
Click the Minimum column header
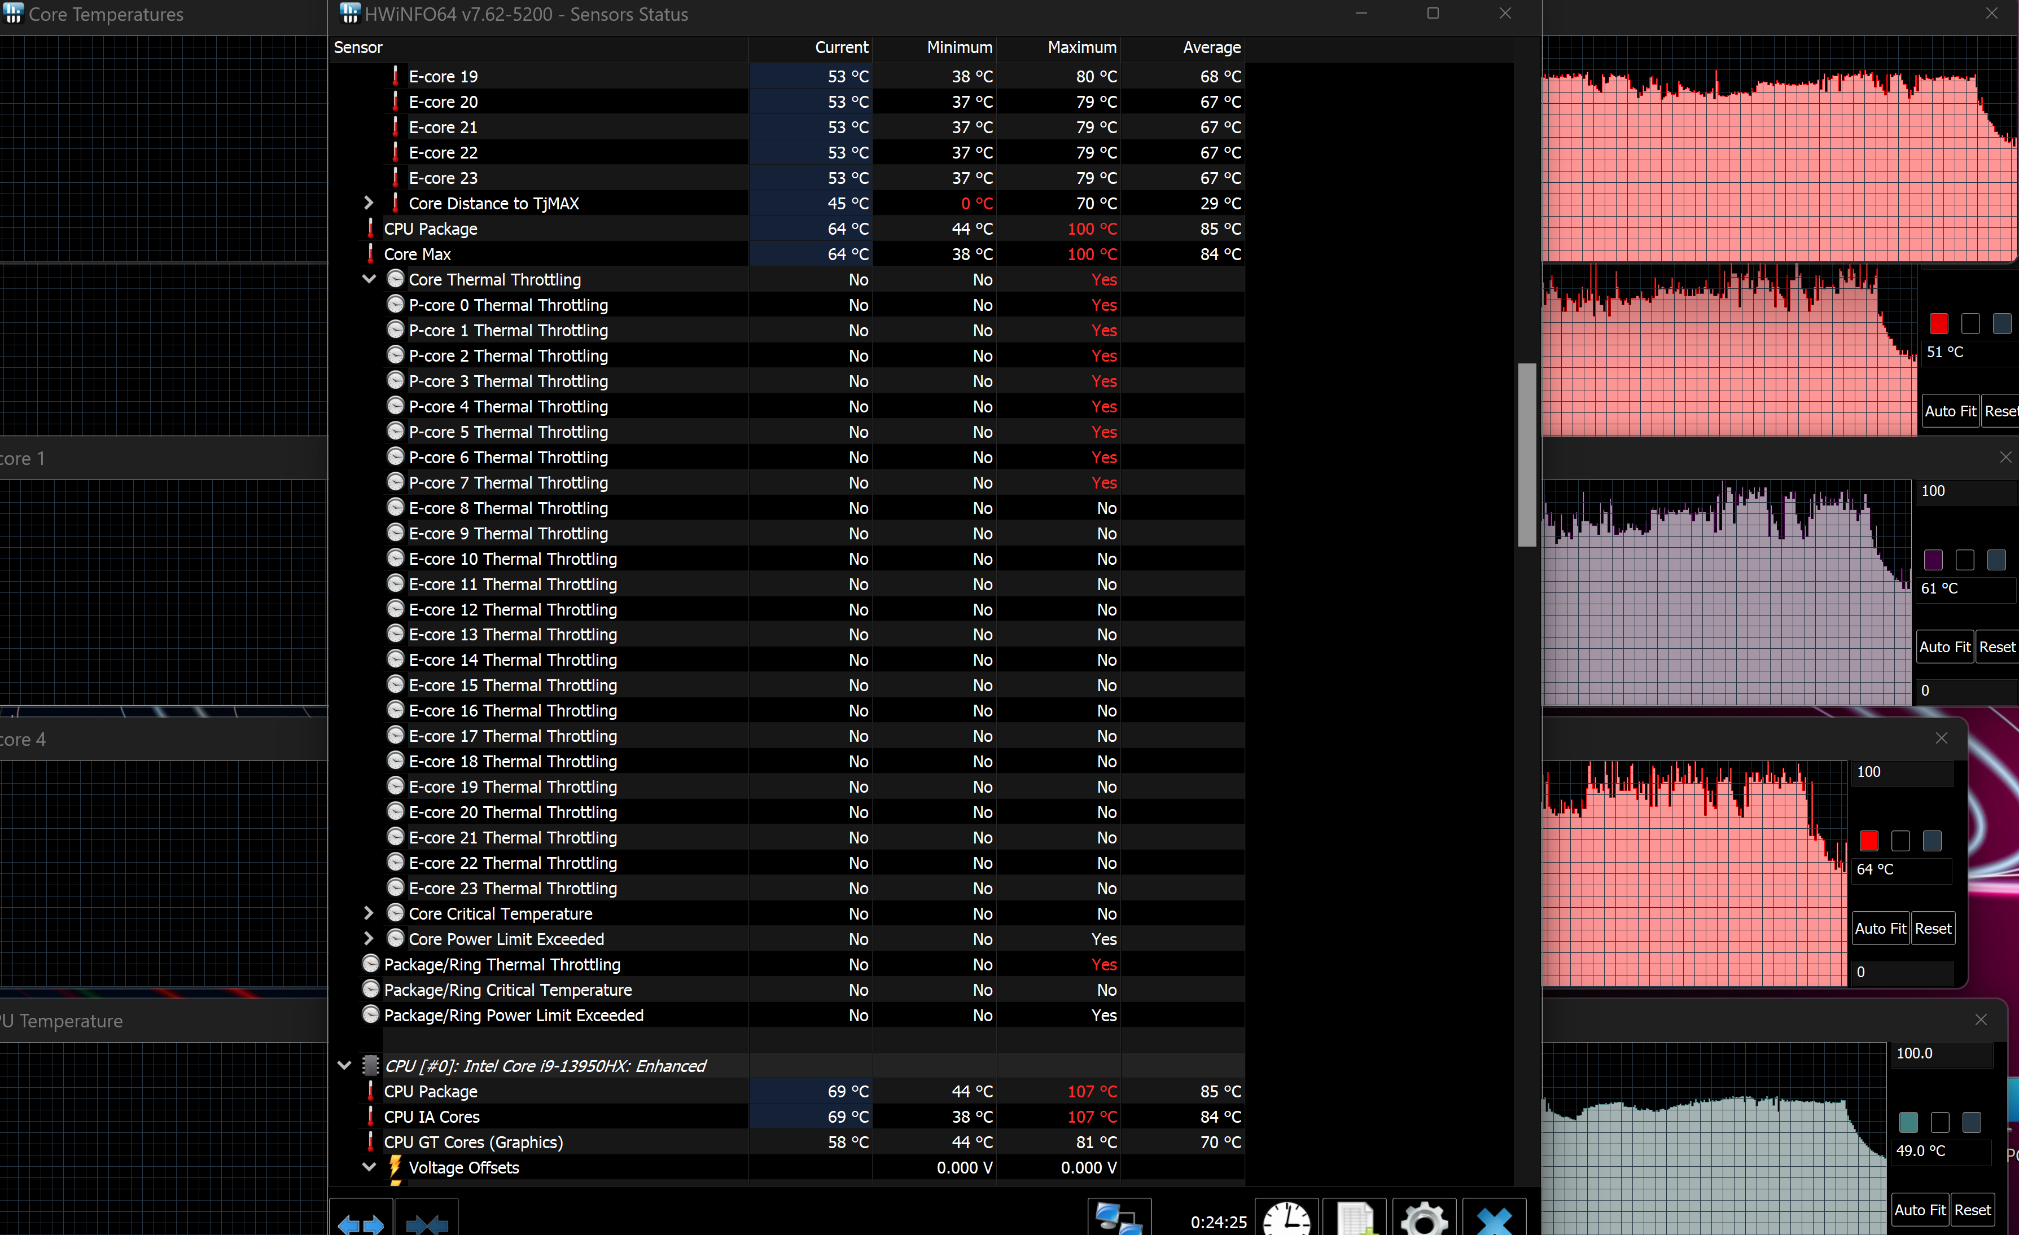click(934, 47)
